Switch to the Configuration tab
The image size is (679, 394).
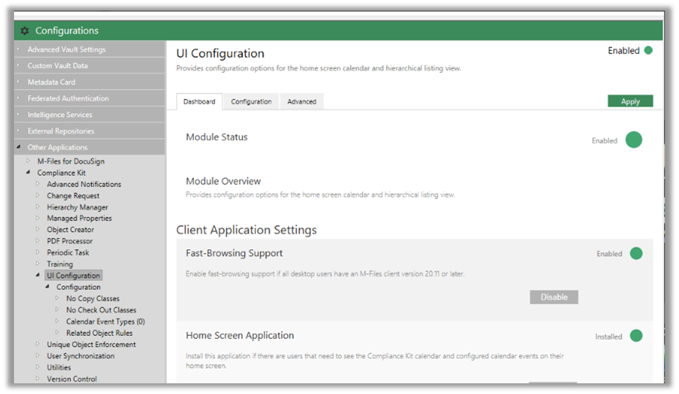[x=251, y=102]
